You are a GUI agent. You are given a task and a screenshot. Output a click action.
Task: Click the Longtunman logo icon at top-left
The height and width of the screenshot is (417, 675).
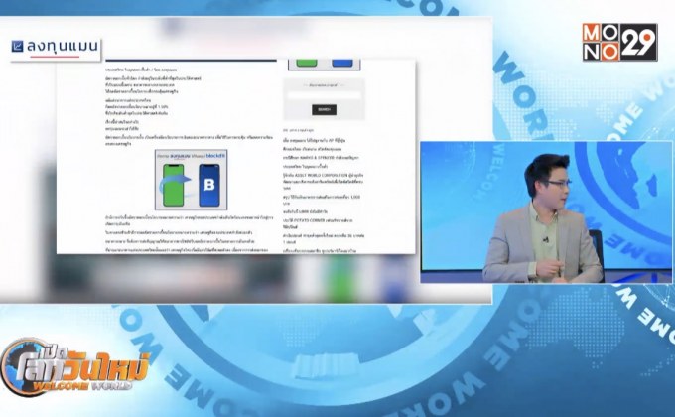tap(21, 44)
